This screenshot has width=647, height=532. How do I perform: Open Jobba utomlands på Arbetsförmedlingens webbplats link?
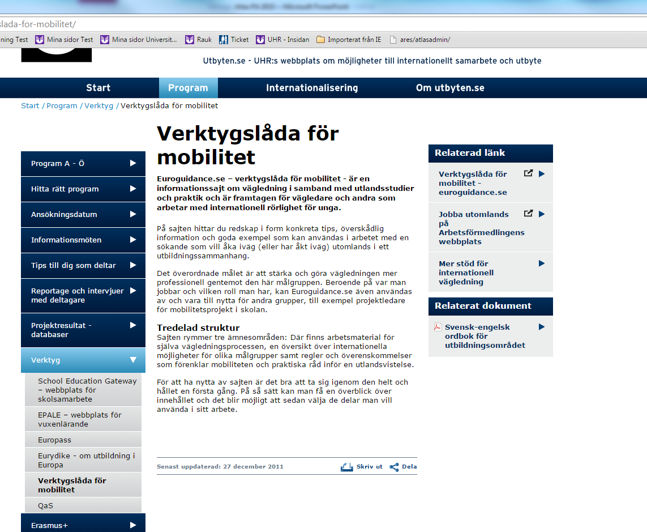[481, 228]
